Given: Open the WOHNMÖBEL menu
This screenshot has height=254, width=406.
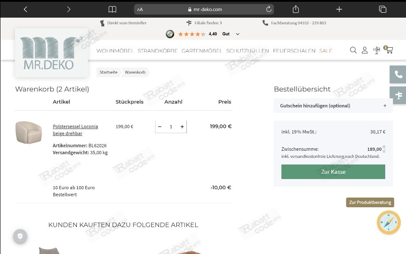Looking at the screenshot, I should (115, 51).
